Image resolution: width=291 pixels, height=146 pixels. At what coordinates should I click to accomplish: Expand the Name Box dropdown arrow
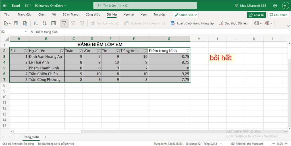(x=26, y=32)
